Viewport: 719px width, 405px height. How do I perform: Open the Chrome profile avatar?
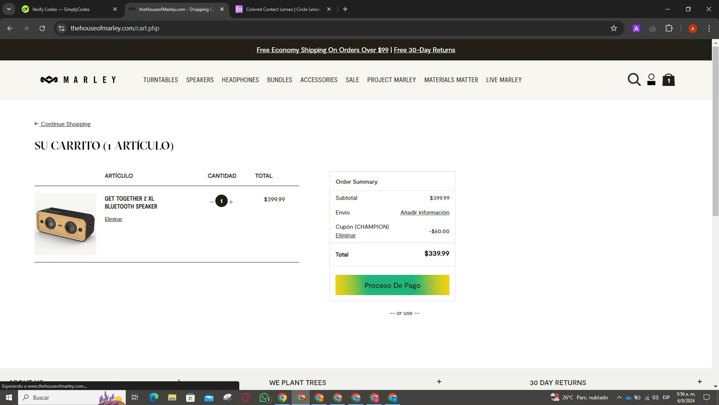coord(693,28)
